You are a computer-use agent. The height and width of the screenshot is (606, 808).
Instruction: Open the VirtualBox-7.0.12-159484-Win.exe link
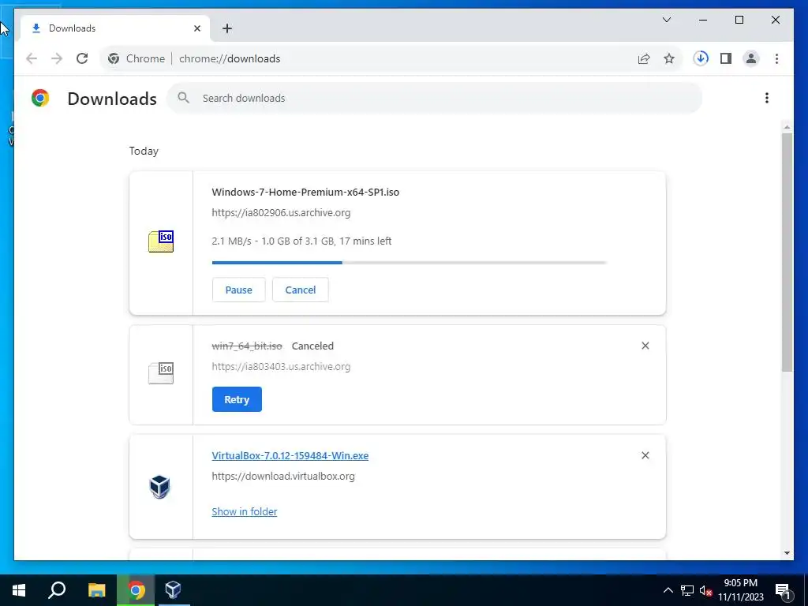tap(290, 455)
